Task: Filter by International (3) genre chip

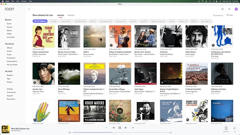Action: click(x=106, y=21)
